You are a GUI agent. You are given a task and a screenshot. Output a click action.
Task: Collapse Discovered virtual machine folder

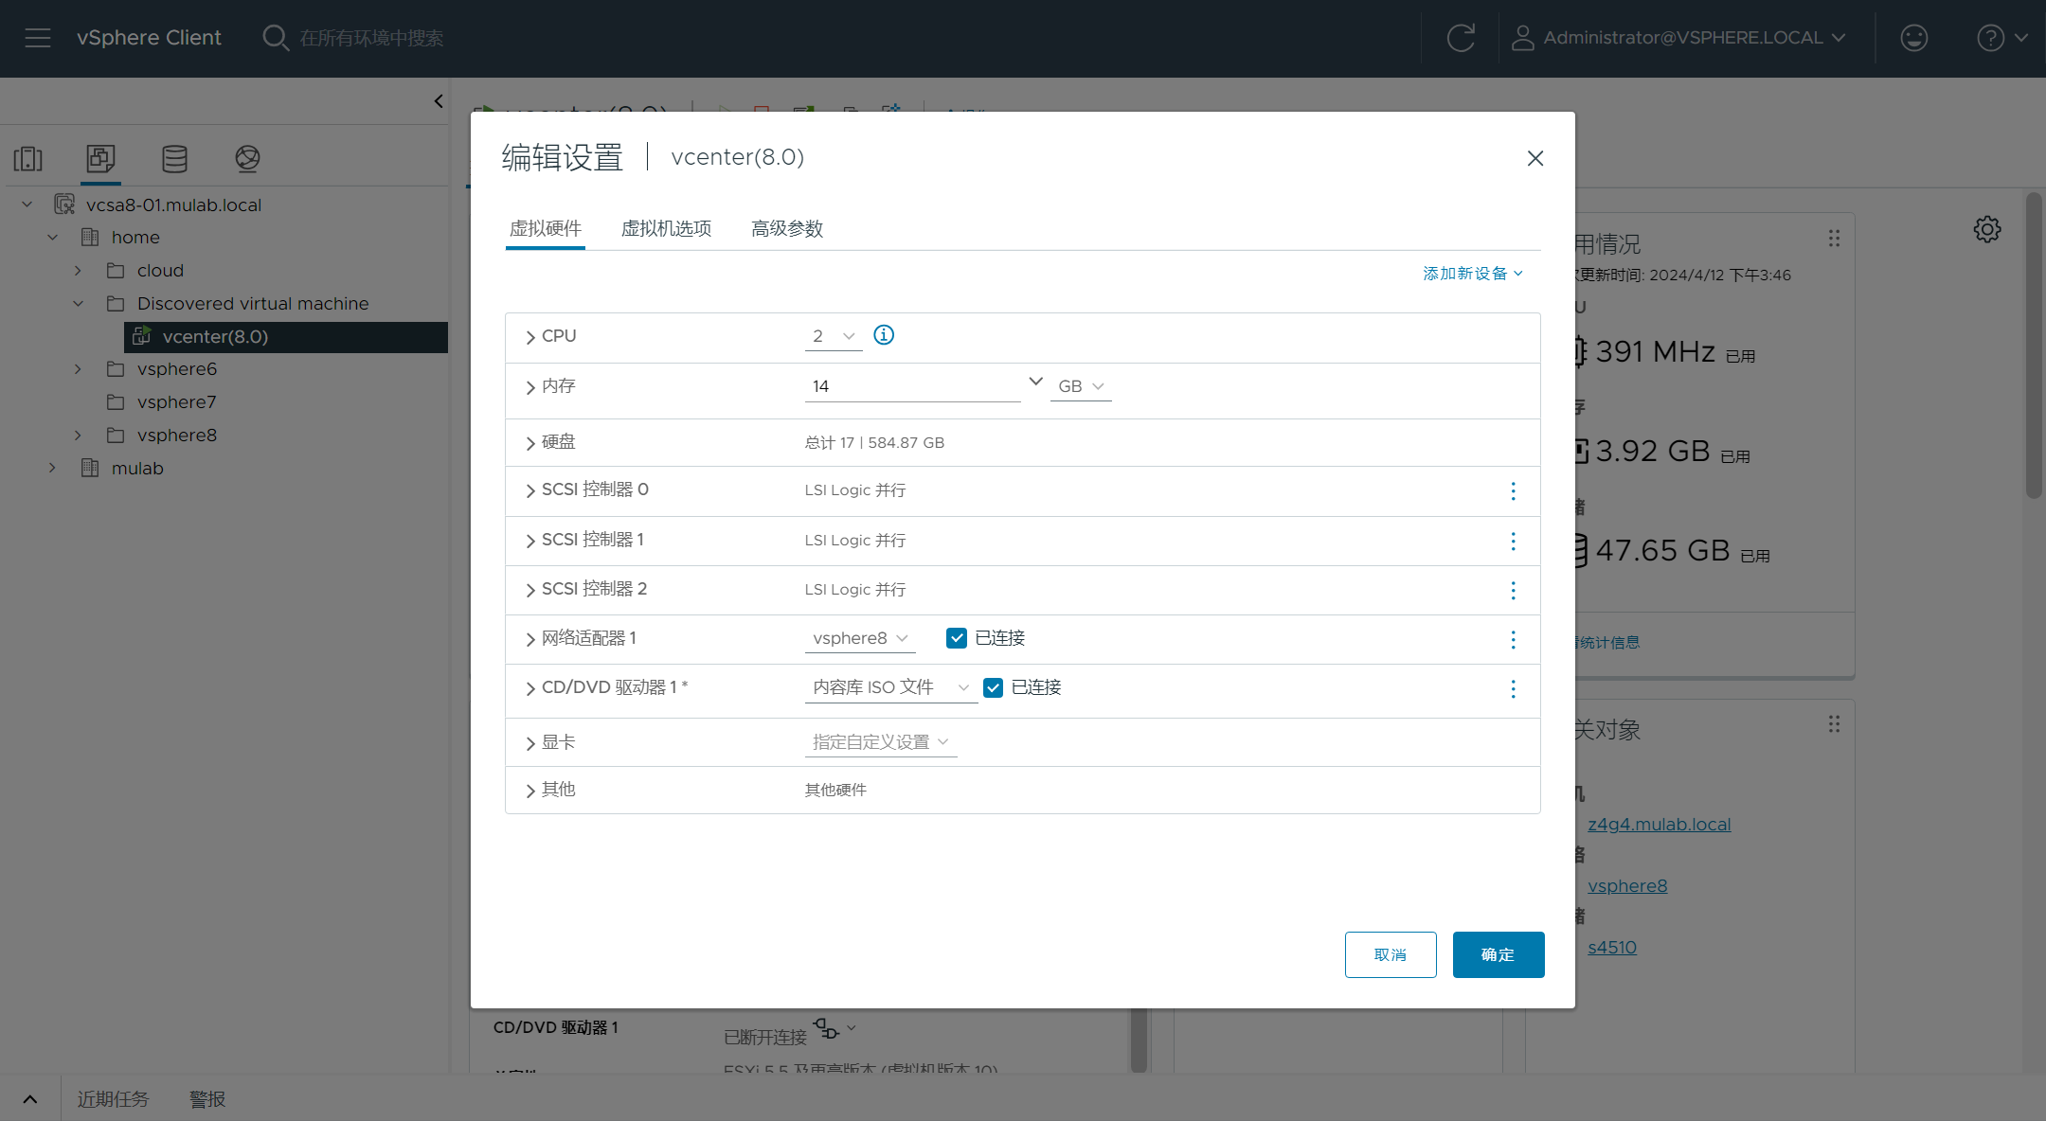pos(78,304)
